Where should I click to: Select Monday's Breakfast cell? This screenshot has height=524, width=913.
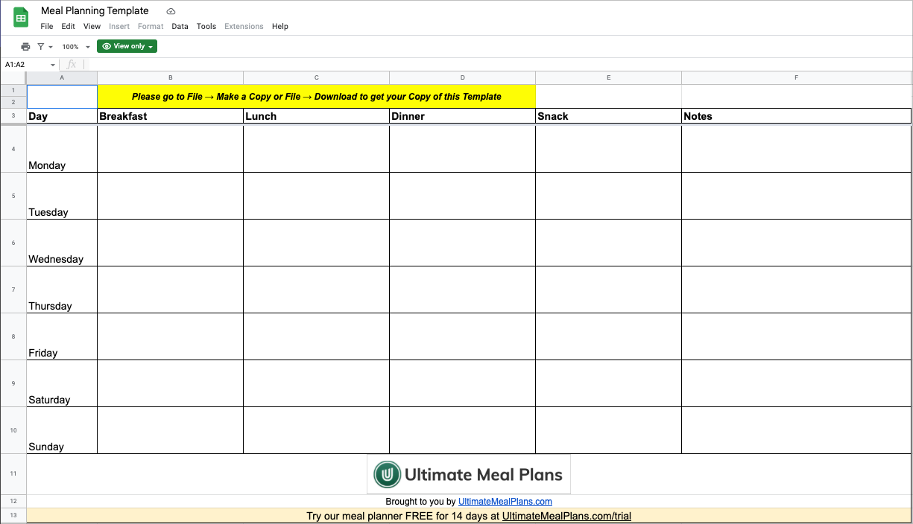[x=170, y=149]
